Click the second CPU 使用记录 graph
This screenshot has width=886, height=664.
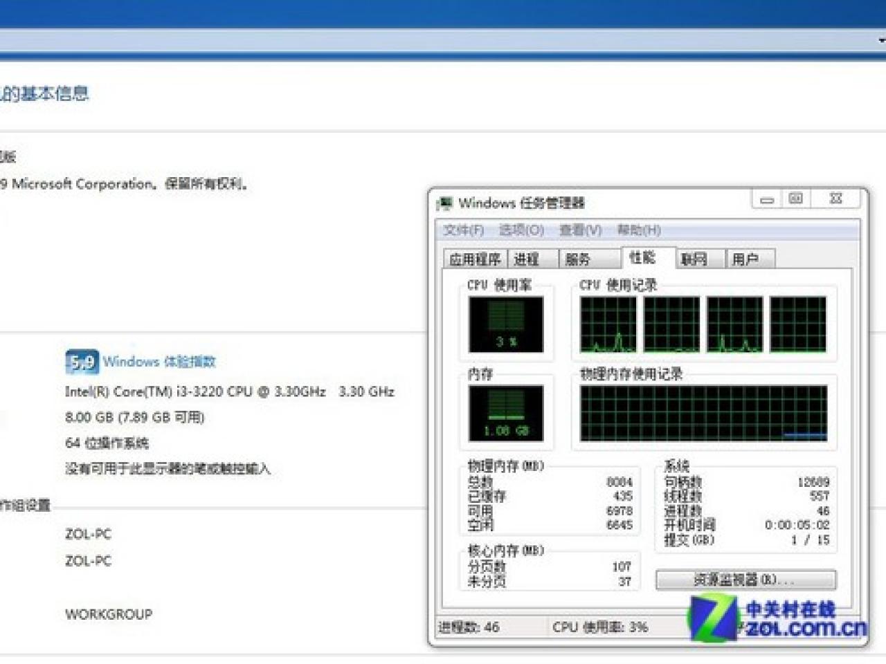point(672,324)
